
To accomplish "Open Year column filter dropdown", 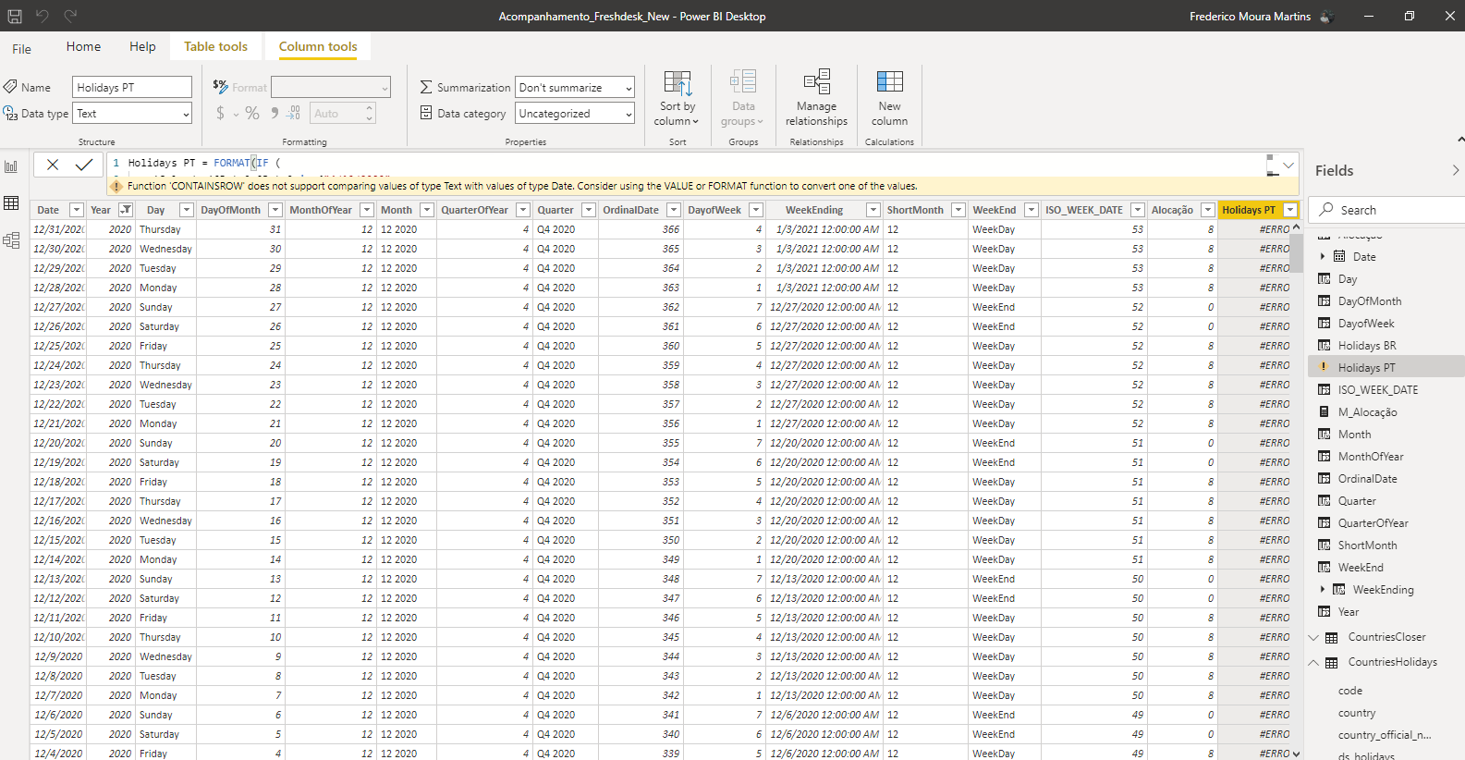I will pos(126,210).
